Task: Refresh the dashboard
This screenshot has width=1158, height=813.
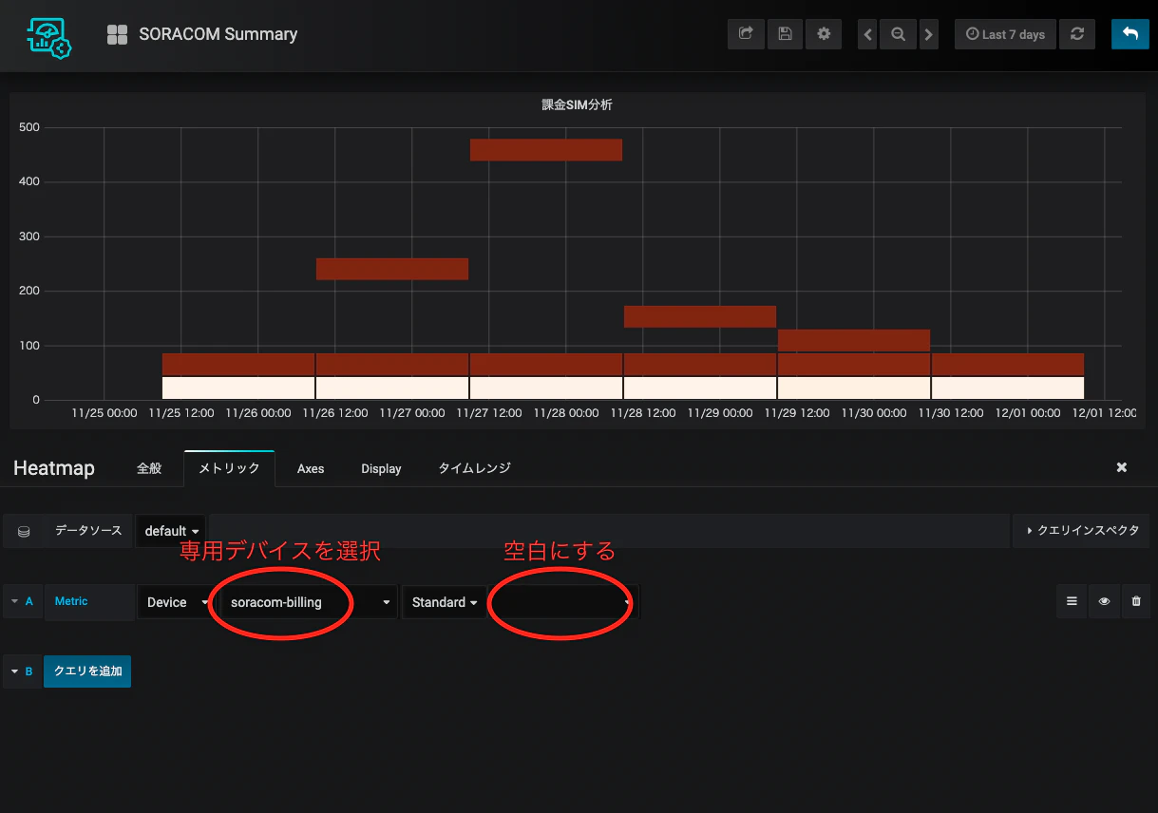Action: (1076, 34)
